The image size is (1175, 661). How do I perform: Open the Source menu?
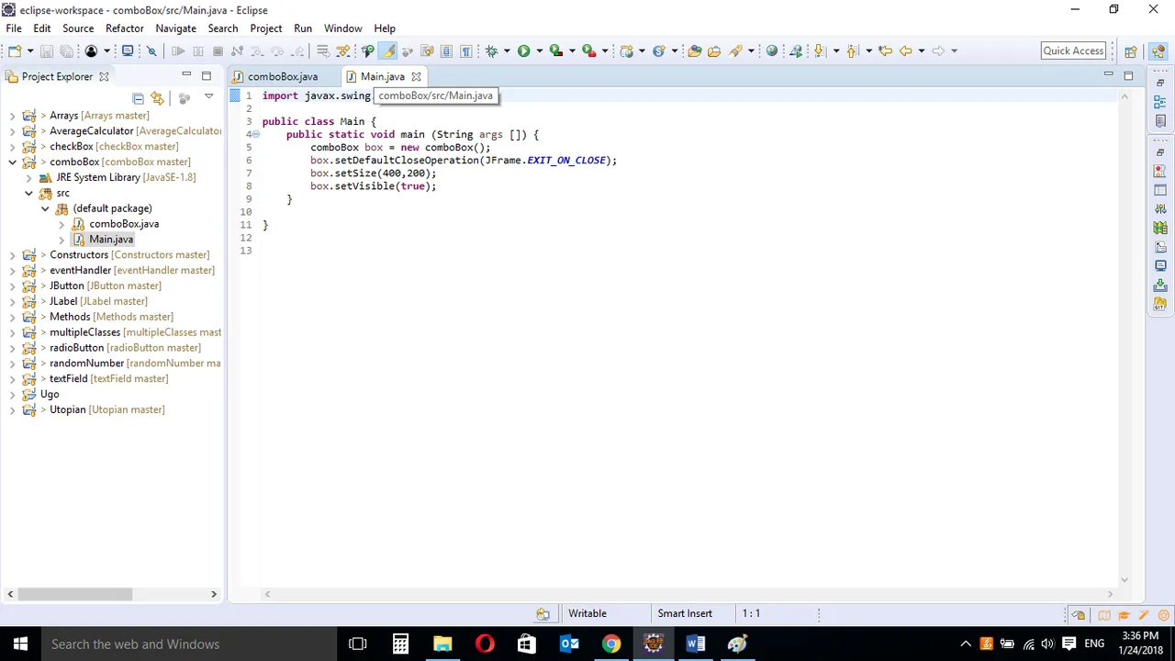click(78, 28)
